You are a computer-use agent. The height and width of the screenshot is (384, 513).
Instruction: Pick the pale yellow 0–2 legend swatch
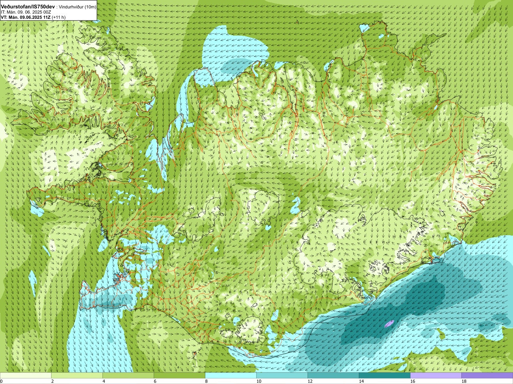(x=26, y=376)
